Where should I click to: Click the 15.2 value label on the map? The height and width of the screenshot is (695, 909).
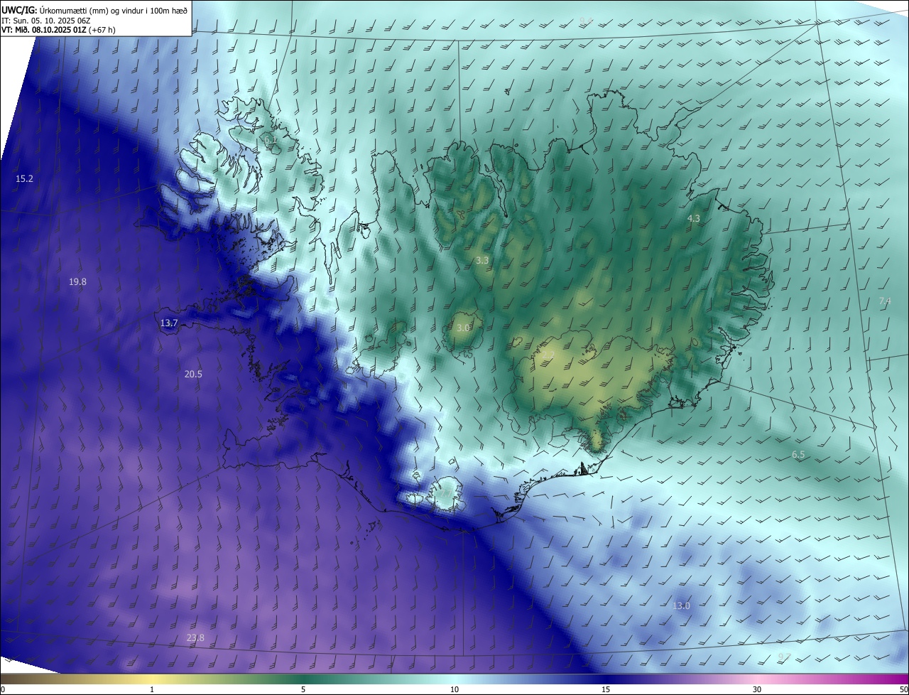coord(24,178)
